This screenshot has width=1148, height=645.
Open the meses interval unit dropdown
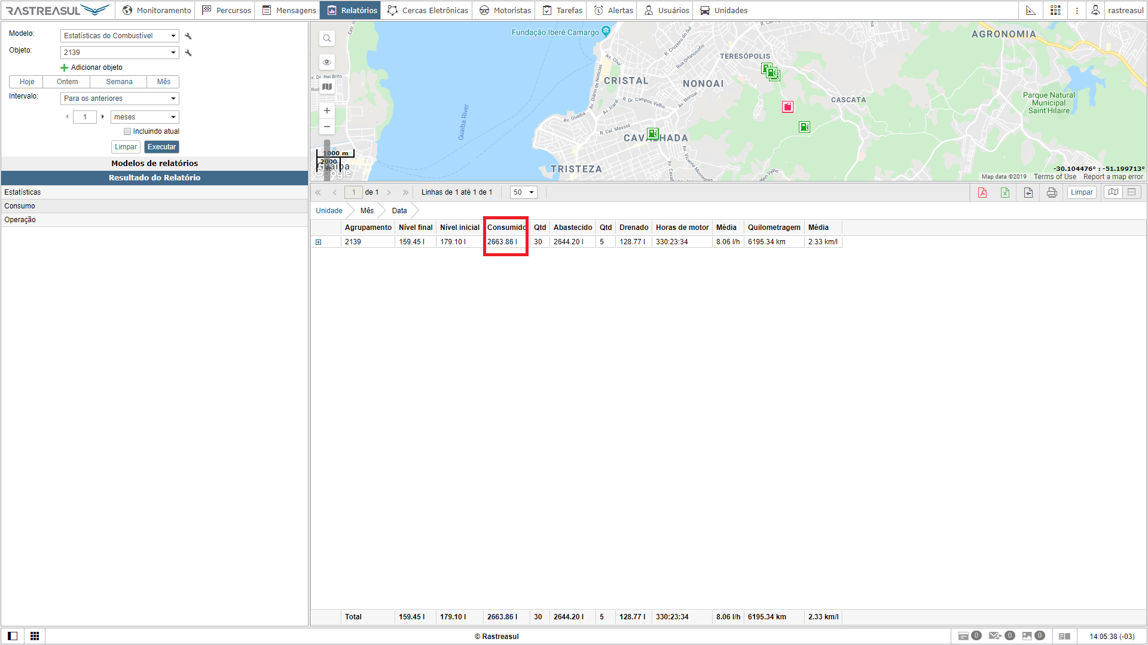(145, 117)
